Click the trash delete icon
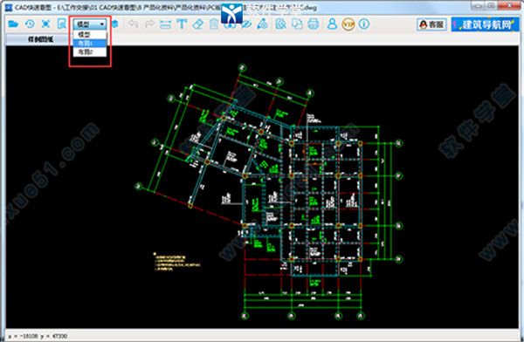Image resolution: width=524 pixels, height=342 pixels. 214,24
